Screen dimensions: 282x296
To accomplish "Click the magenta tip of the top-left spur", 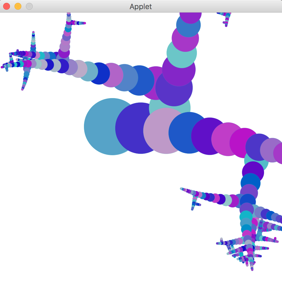I will pos(85,23).
